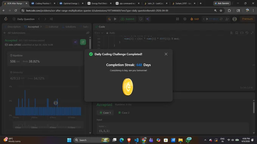
Task: Open the Jatin_UFO82 profile link
Action: coord(15,45)
